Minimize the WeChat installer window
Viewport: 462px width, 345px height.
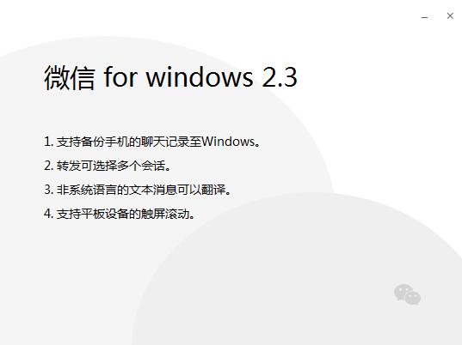425,17
